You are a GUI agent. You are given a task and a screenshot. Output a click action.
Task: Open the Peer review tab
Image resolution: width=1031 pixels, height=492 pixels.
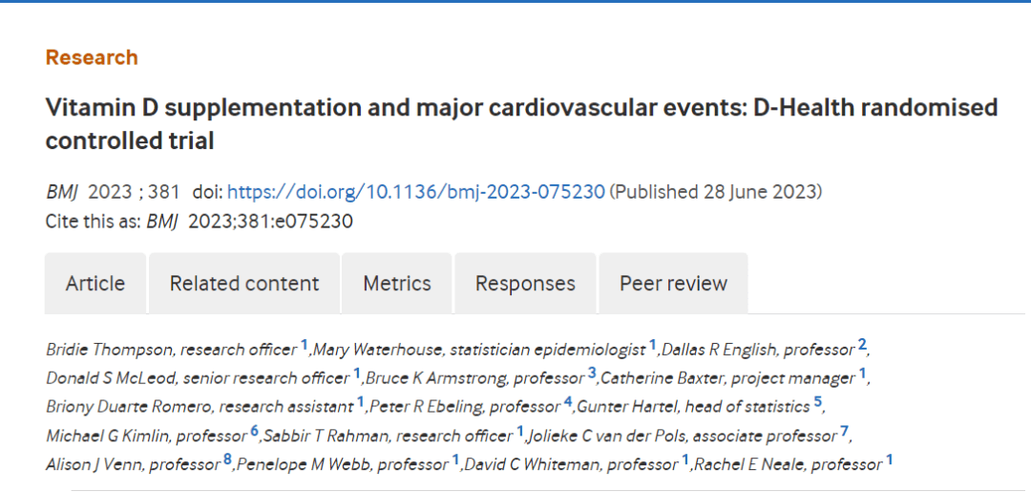pos(673,284)
